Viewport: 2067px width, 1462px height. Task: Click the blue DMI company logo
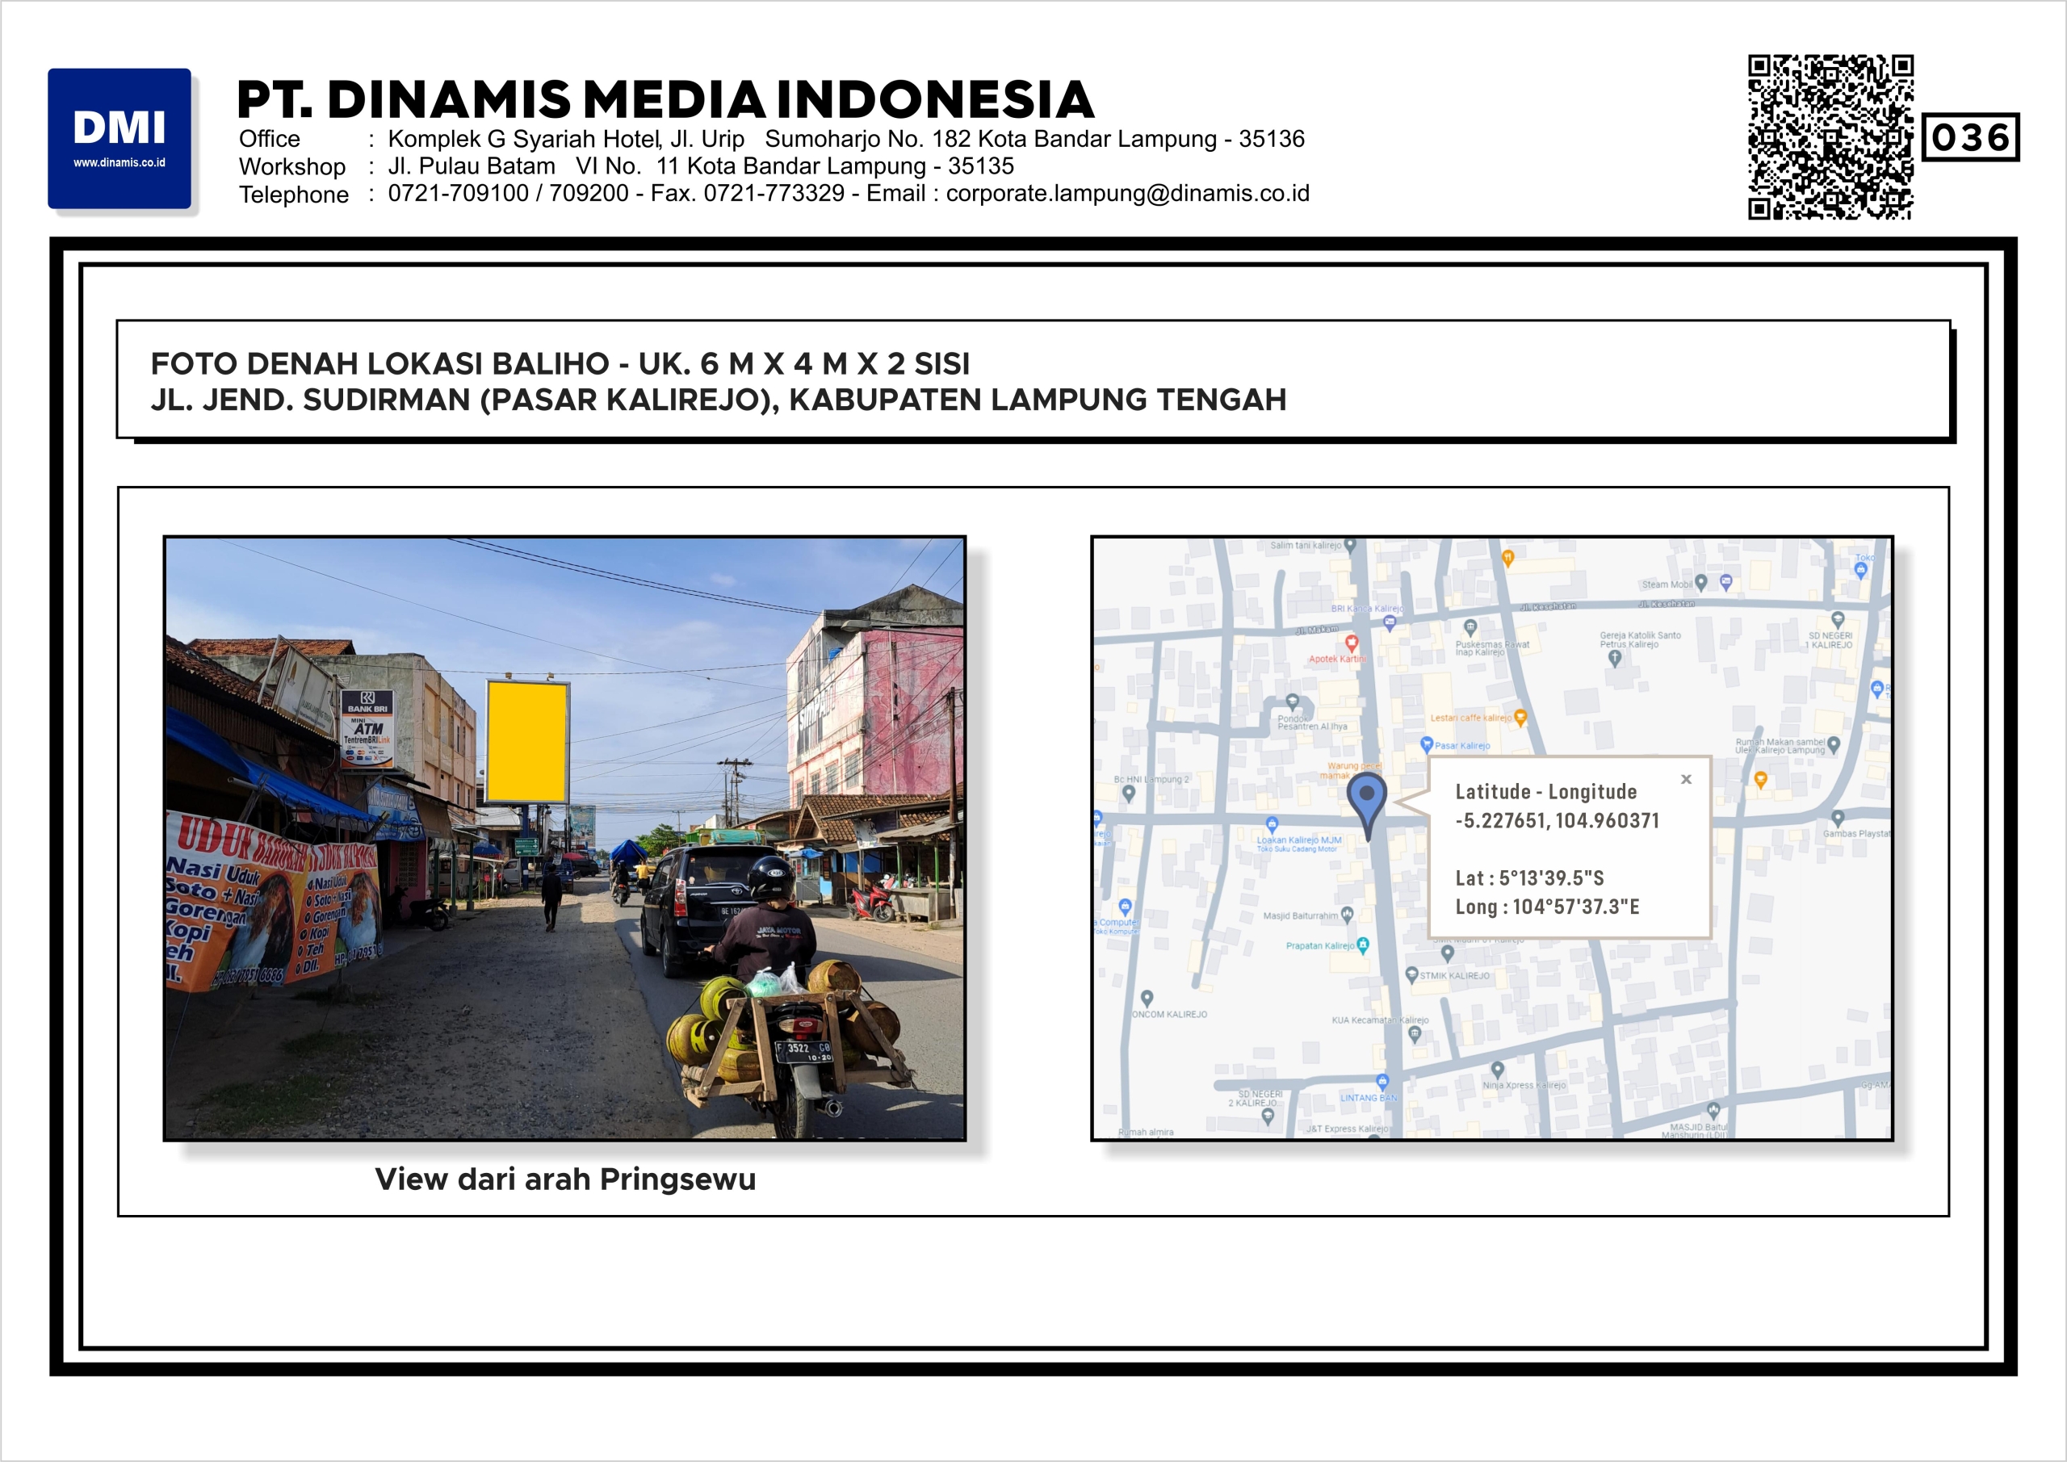[x=119, y=139]
